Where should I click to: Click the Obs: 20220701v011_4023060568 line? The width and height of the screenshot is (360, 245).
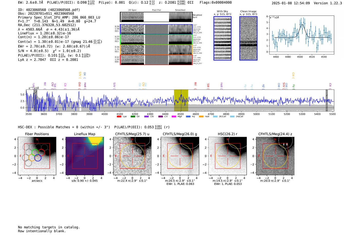(x=46, y=14)
